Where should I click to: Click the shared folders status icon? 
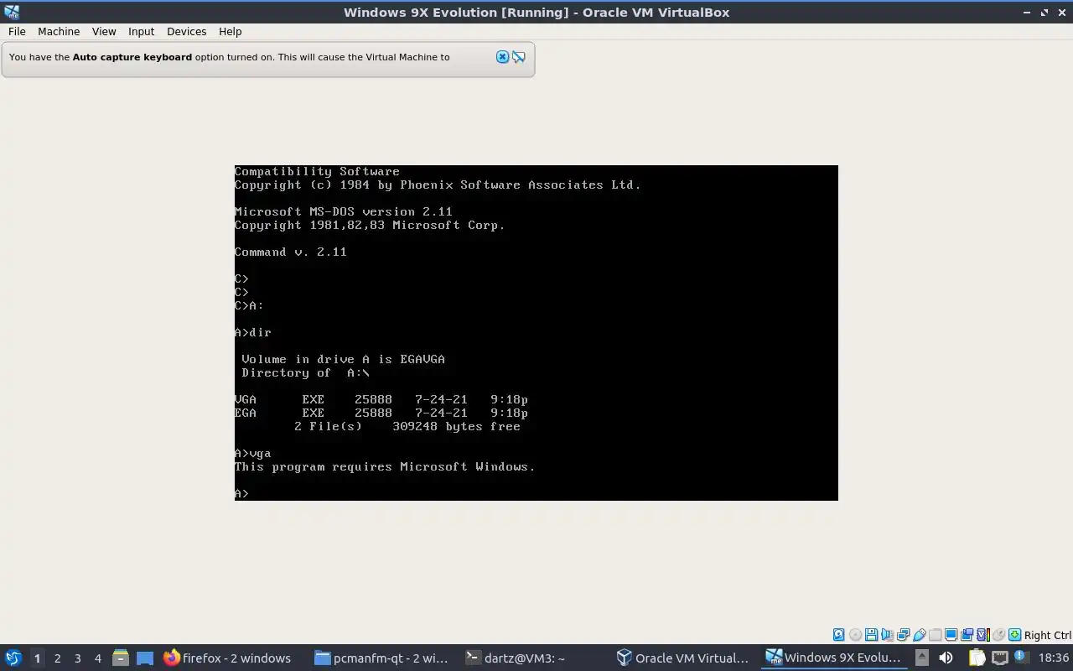pos(935,635)
